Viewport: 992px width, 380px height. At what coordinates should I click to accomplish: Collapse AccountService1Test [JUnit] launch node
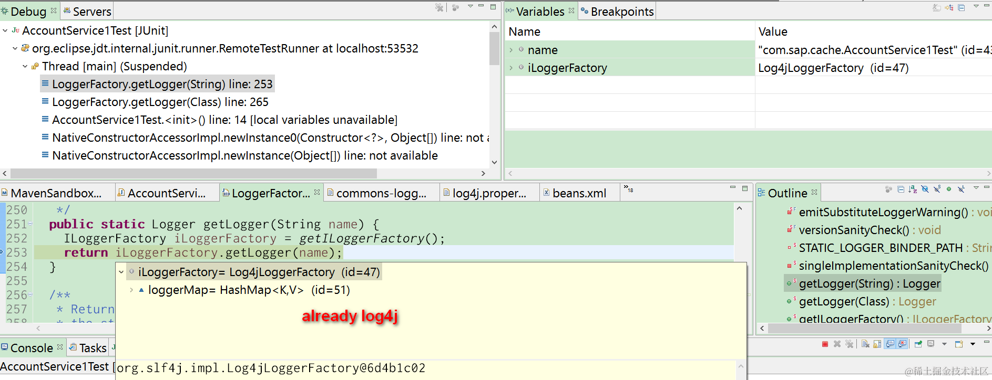click(5, 30)
